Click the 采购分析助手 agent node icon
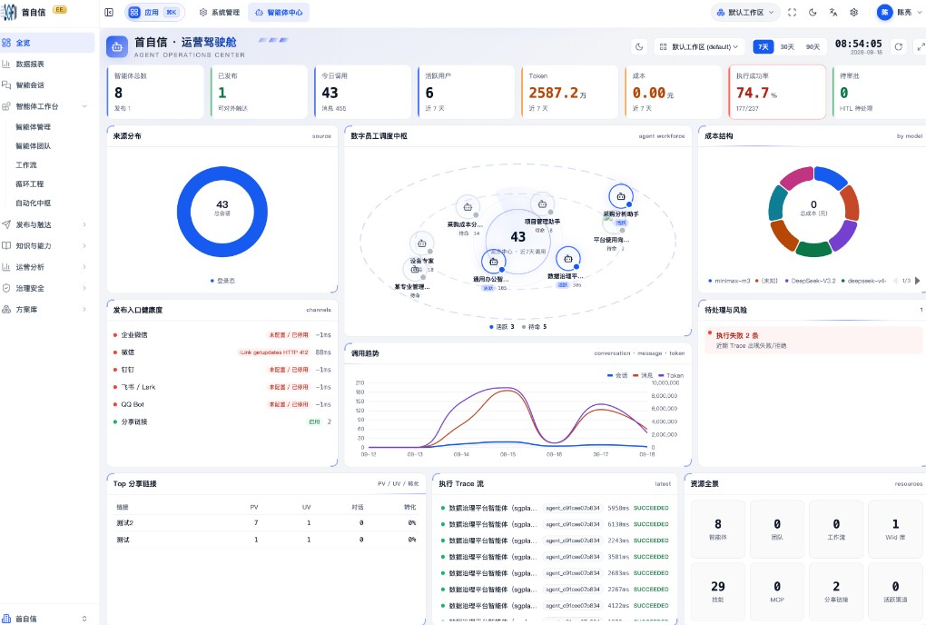The width and height of the screenshot is (926, 625). pyautogui.click(x=621, y=197)
